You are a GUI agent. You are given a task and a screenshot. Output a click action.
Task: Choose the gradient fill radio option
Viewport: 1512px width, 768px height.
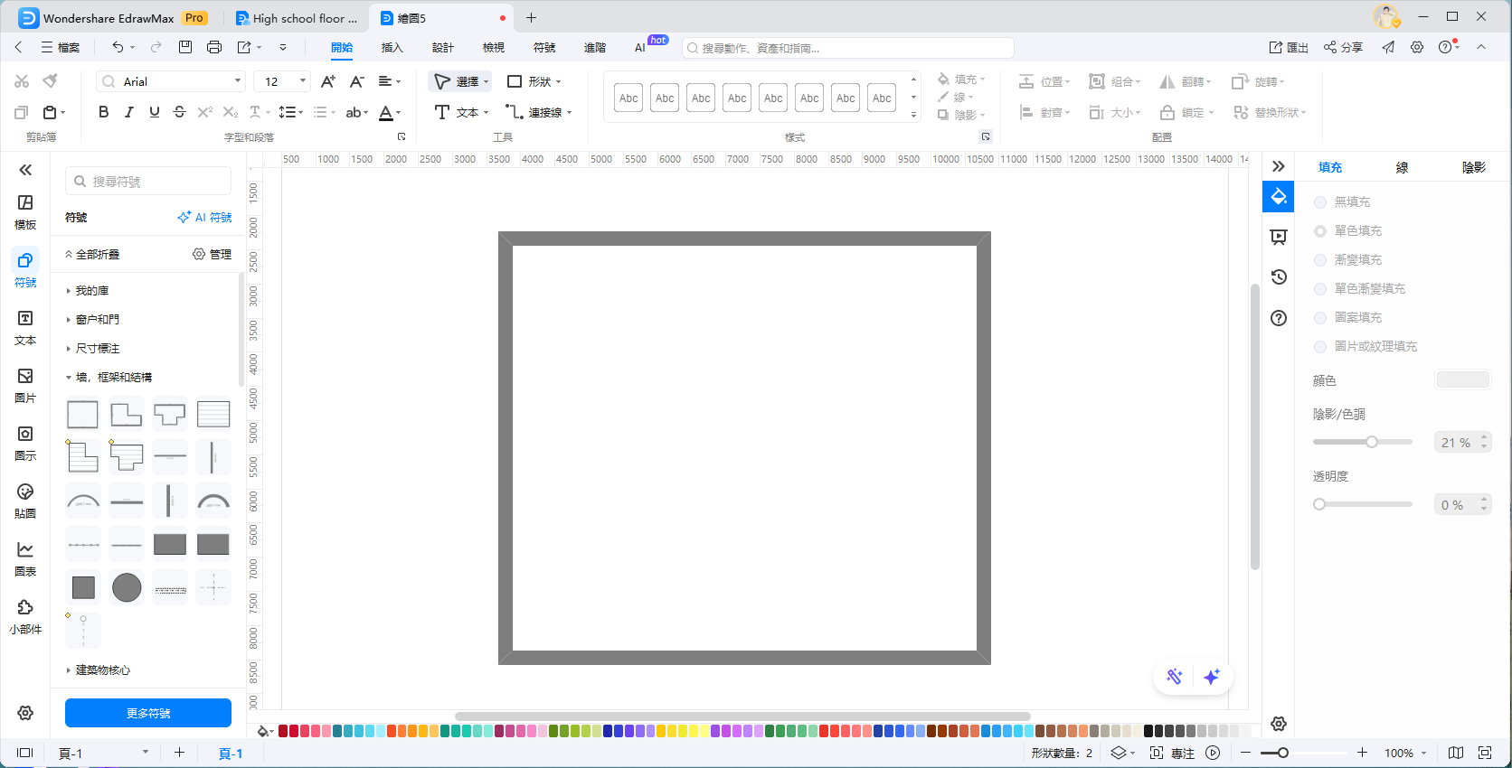point(1320,260)
